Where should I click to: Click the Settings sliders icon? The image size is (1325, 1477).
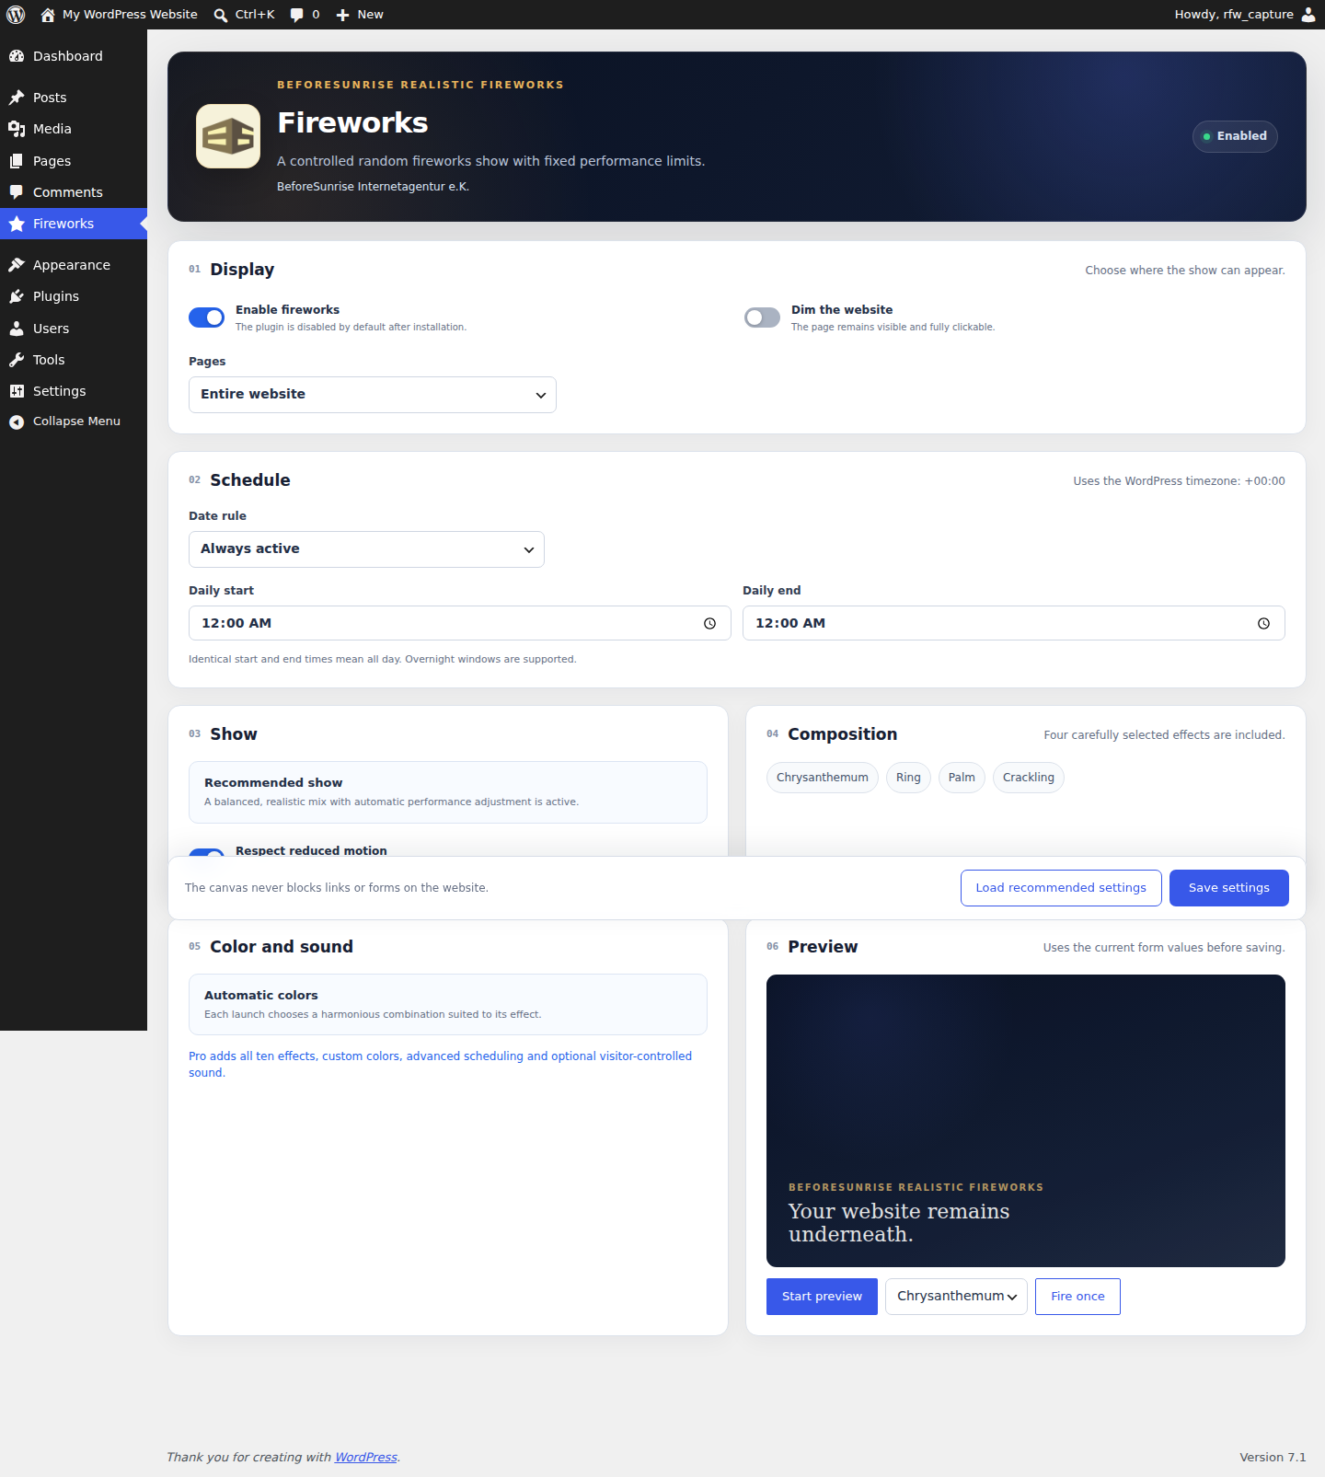coord(17,391)
